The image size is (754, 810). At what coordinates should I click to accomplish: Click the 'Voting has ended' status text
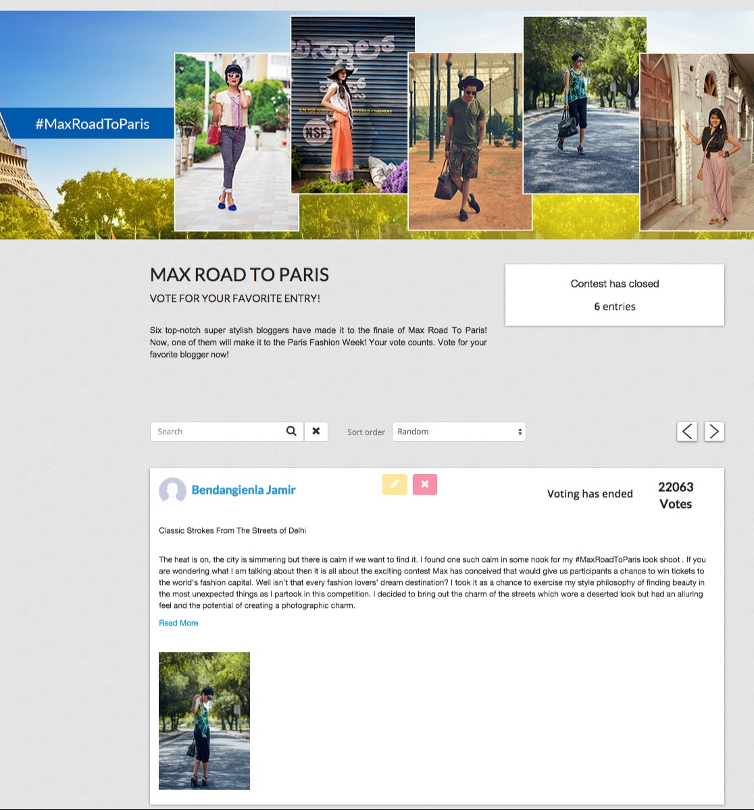coord(590,494)
